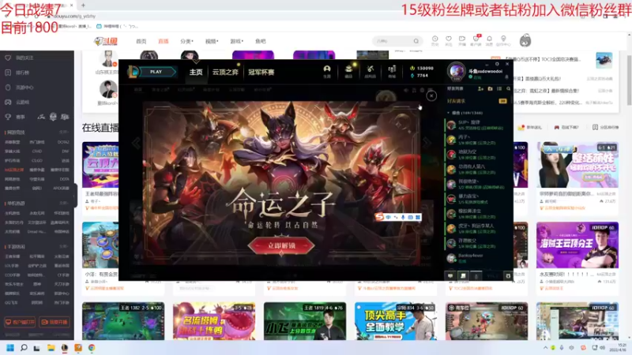
Task: Open the store (商城) icon
Action: coord(392,71)
